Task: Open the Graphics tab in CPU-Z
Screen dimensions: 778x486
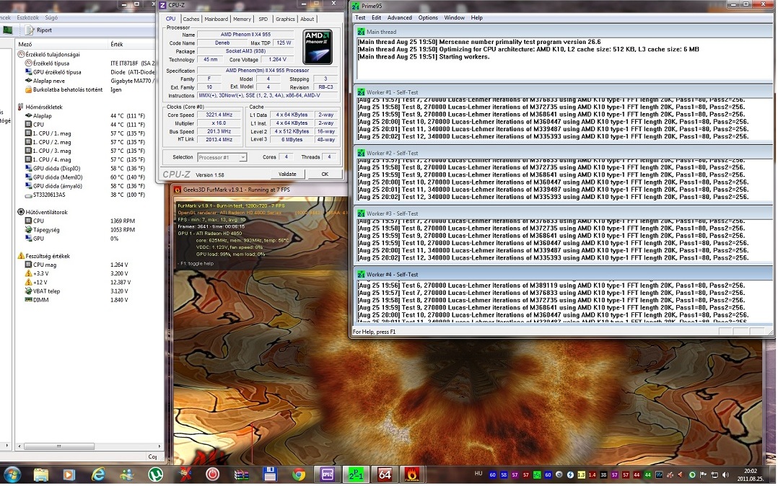Action: (285, 19)
